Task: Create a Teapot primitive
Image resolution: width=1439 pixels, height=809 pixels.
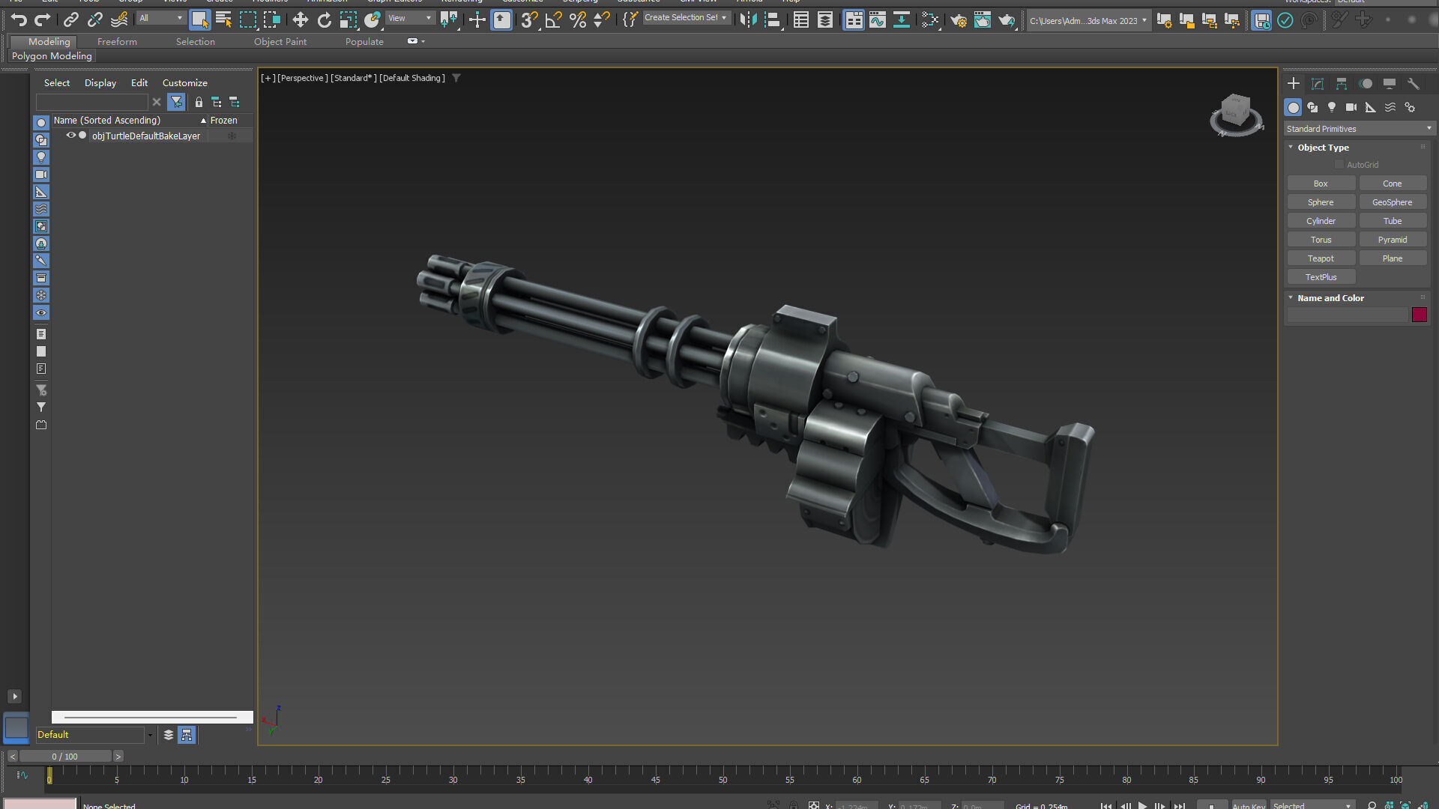Action: click(x=1321, y=258)
